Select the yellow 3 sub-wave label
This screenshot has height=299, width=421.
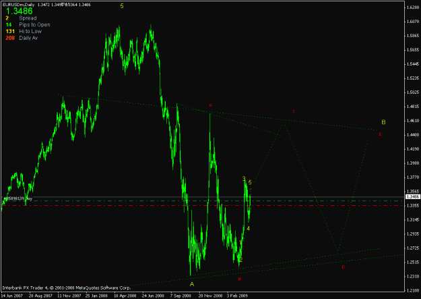point(244,178)
